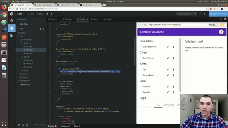Click the Share button in editor header

[x=40, y=14]
